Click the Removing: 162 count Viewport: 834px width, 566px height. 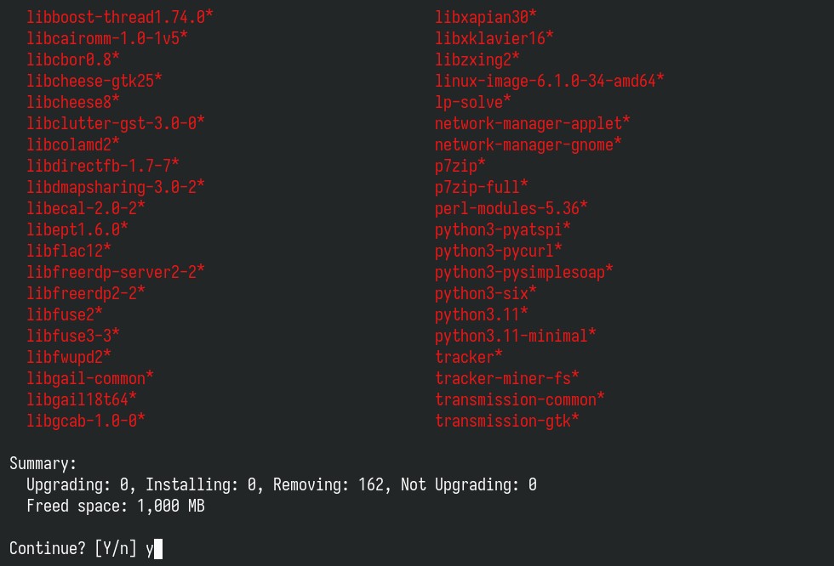pyautogui.click(x=328, y=484)
